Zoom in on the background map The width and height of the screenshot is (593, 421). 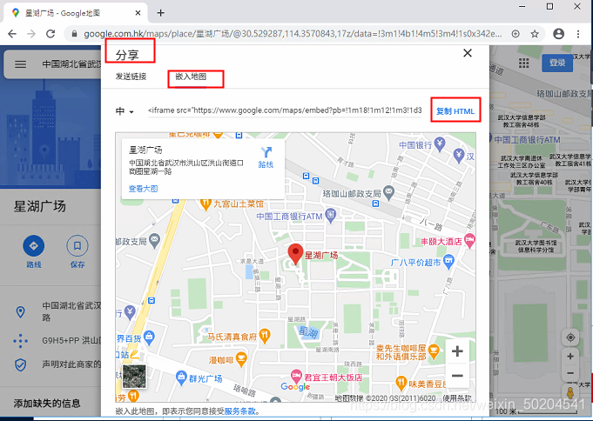point(570,357)
